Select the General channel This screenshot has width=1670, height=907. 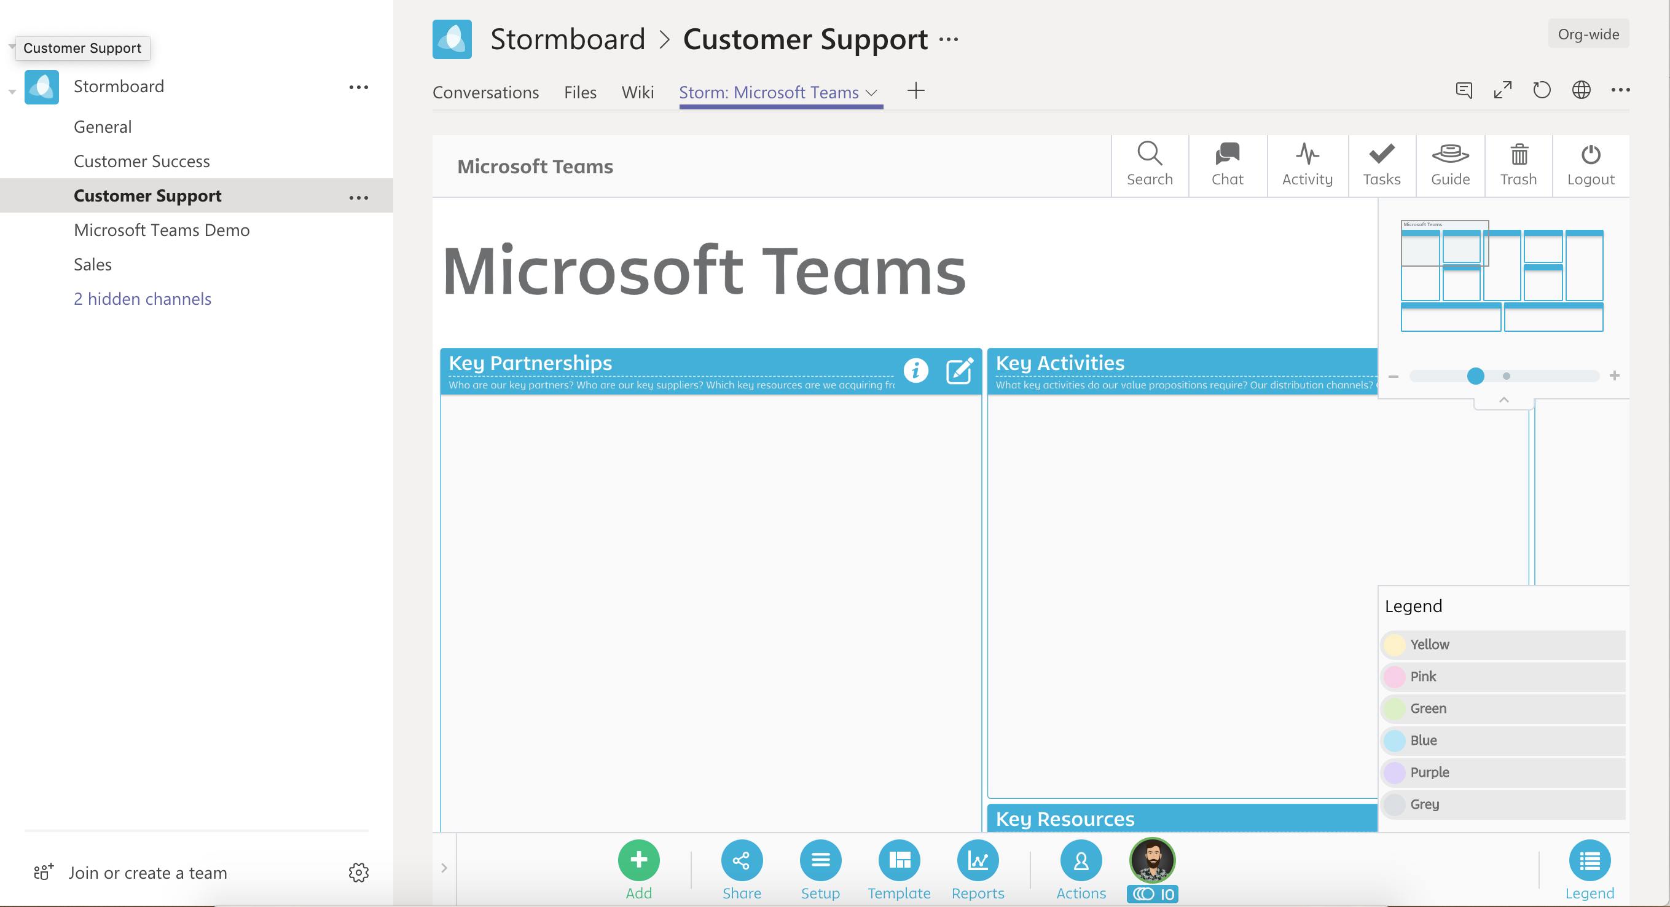click(103, 127)
